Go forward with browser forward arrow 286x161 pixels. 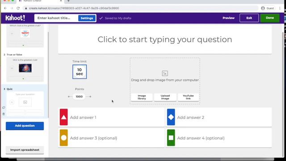coord(12,8)
